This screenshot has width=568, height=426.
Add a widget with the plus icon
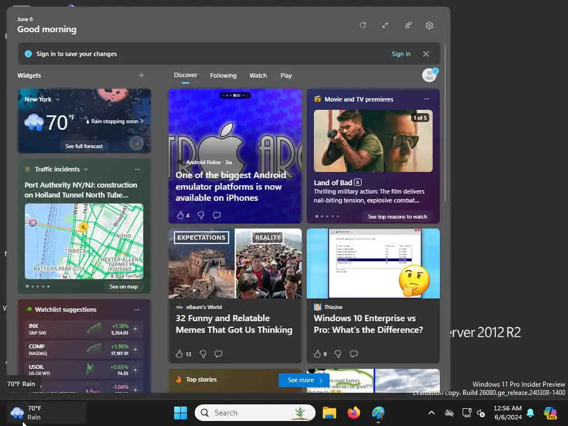tap(141, 75)
